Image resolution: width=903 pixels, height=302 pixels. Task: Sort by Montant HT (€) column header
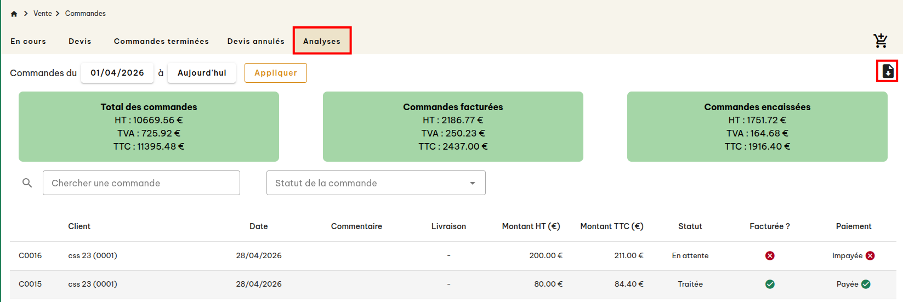pyautogui.click(x=531, y=226)
